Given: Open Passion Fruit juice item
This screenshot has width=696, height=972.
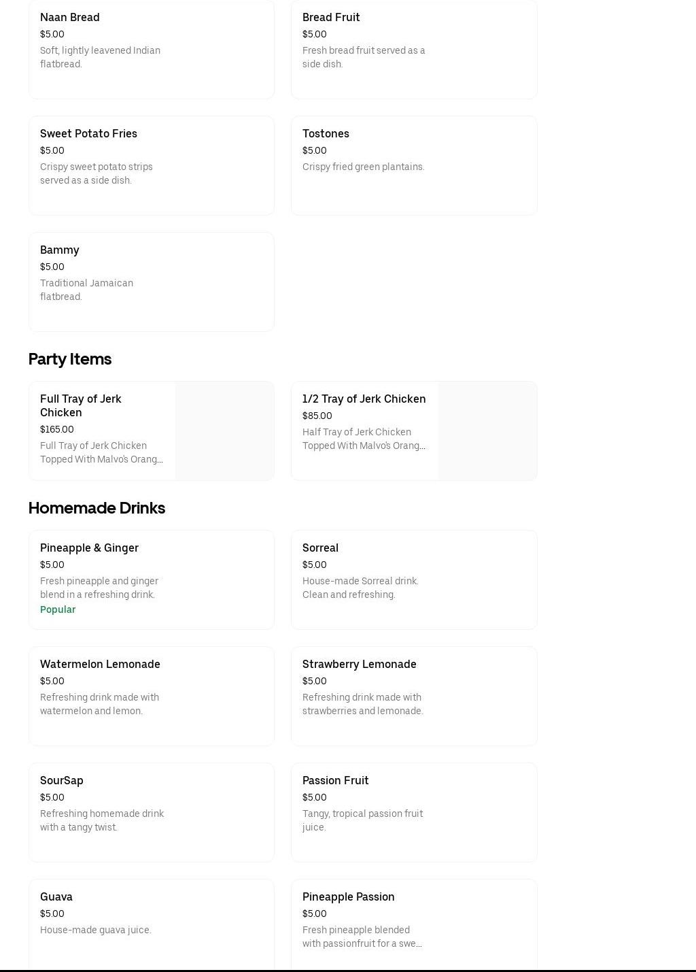Looking at the screenshot, I should (413, 811).
